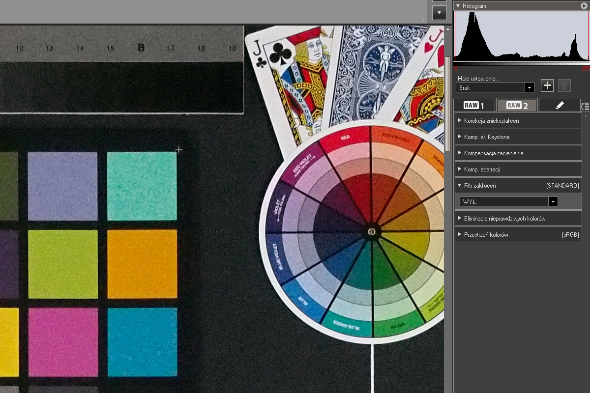Click the orange color patch in the image
Image resolution: width=590 pixels, height=393 pixels.
142,264
